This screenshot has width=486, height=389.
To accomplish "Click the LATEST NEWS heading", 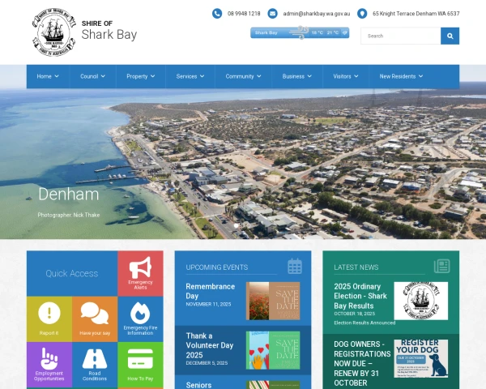I will 356,267.
